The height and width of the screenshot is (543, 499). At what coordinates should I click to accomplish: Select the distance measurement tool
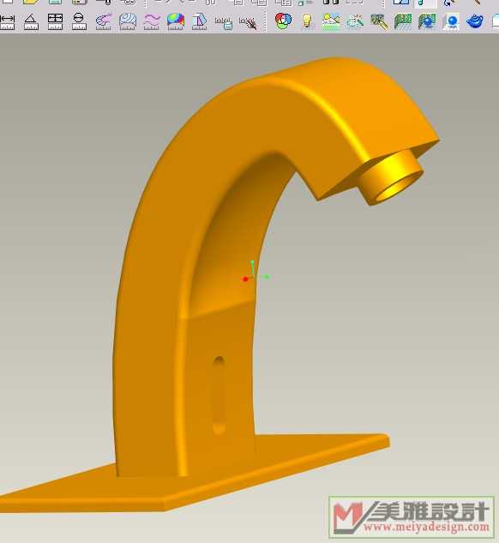8,21
